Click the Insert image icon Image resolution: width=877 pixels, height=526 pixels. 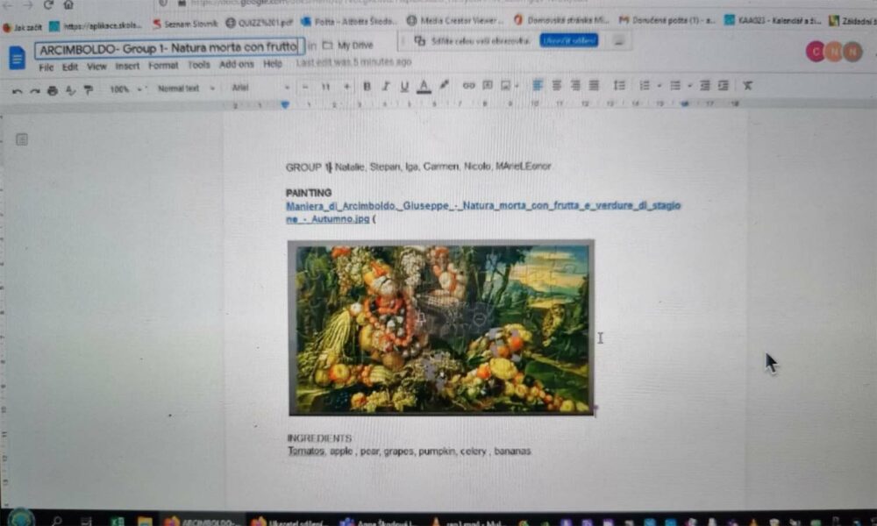(x=506, y=85)
